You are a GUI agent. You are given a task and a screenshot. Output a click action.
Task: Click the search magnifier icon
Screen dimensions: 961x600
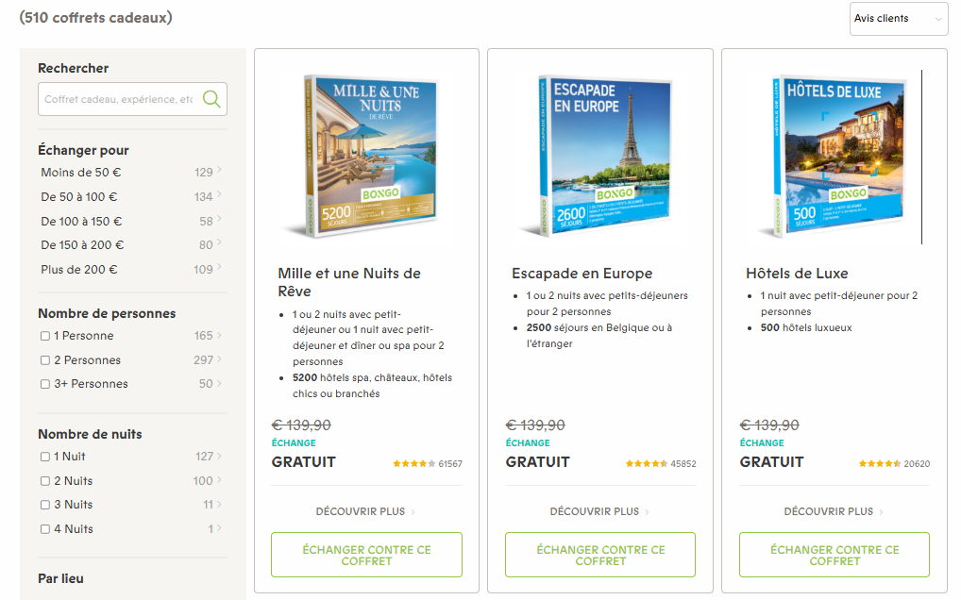211,99
